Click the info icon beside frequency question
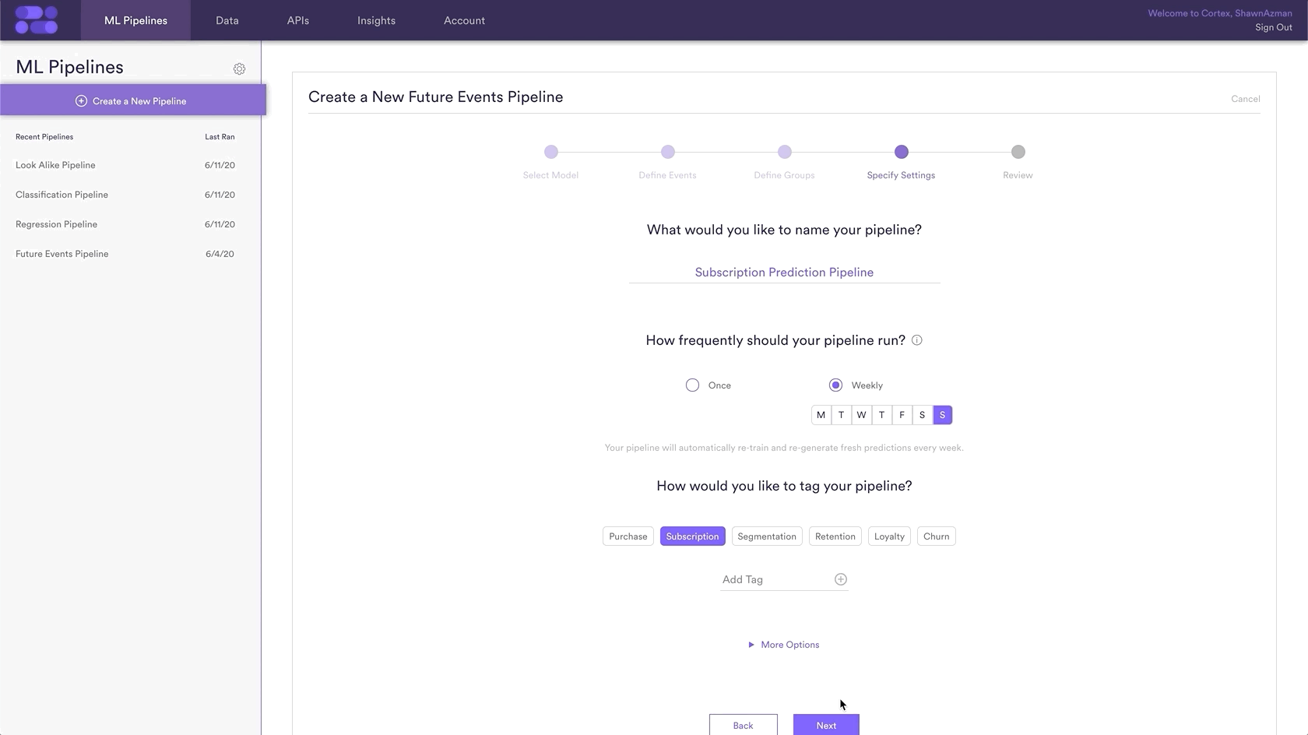The width and height of the screenshot is (1308, 735). tap(917, 340)
